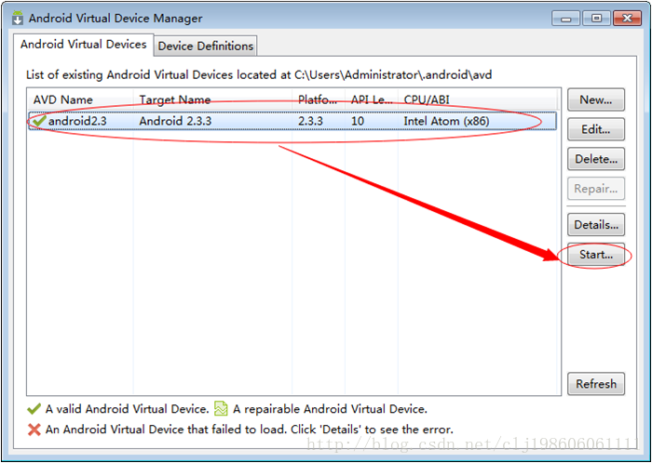Click the API level 10 cell
The width and height of the screenshot is (652, 463).
click(x=358, y=121)
